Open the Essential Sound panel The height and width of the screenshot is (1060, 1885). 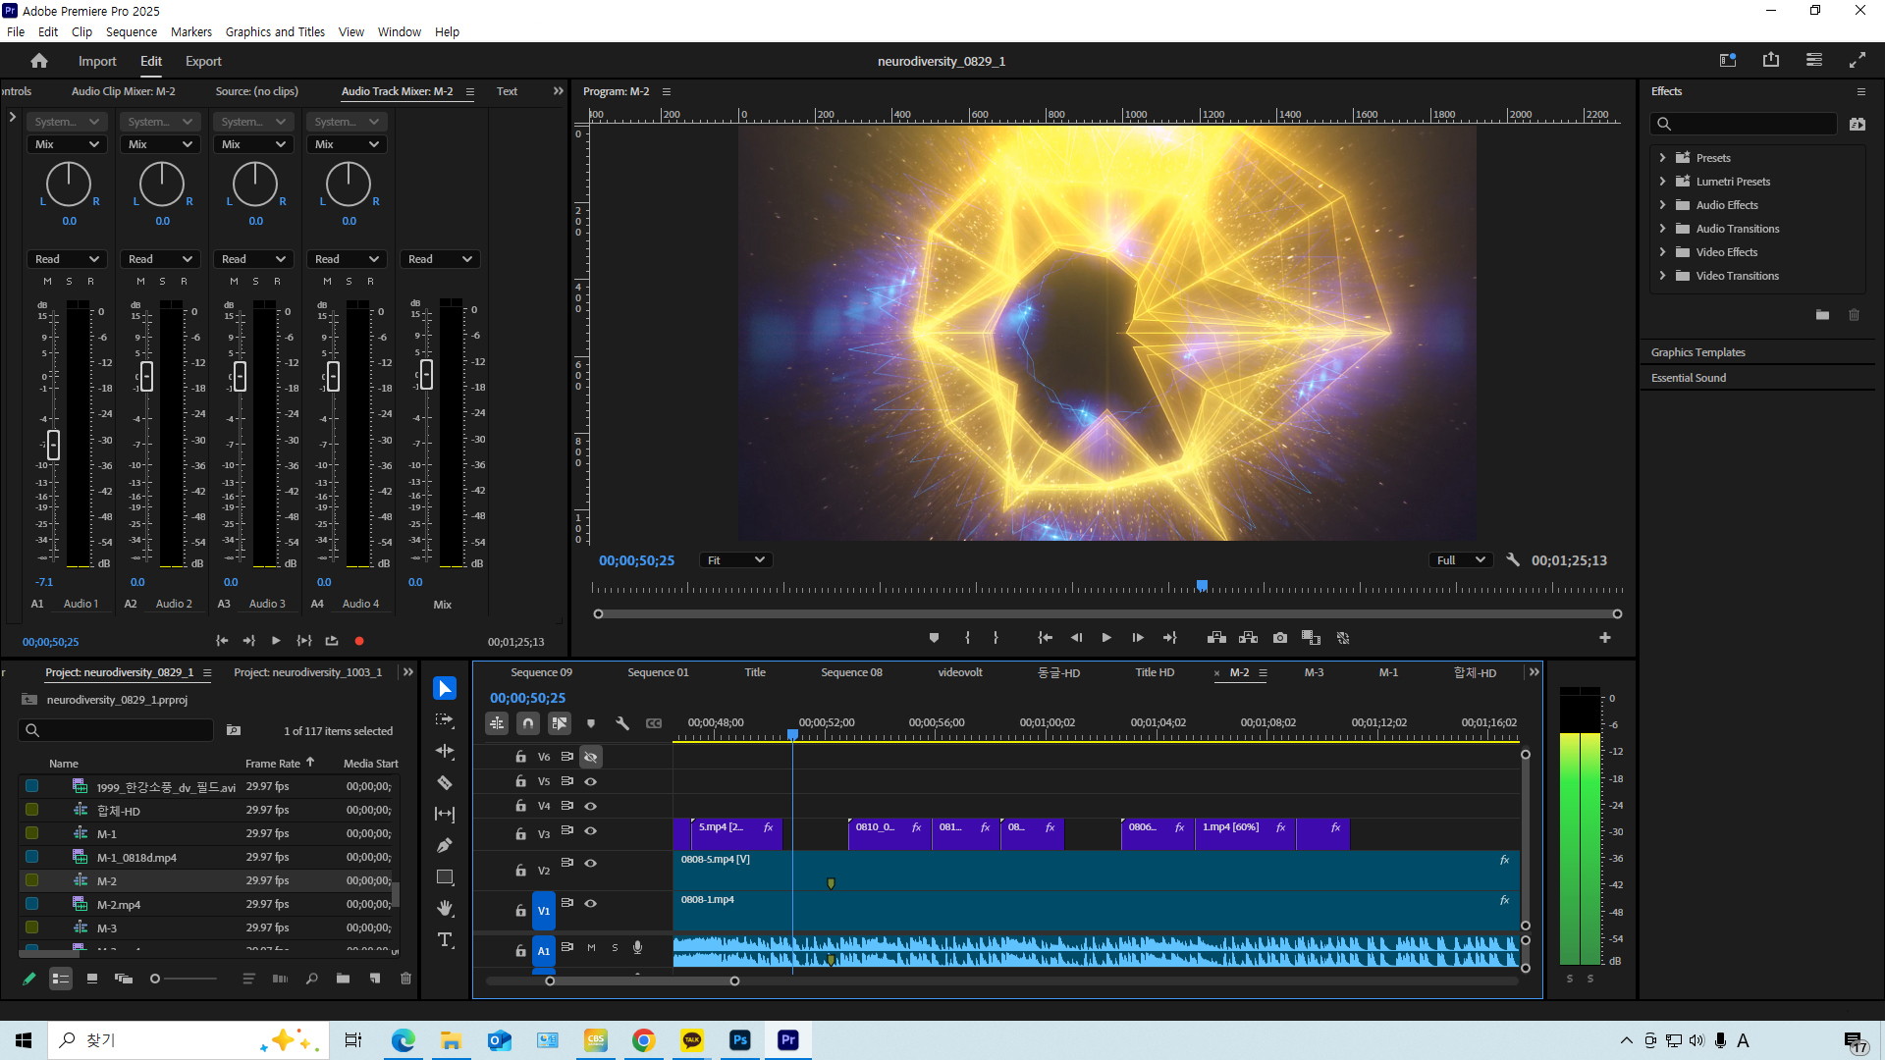click(1689, 378)
